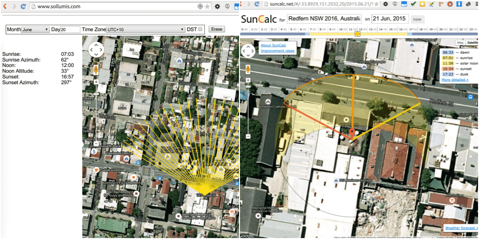Click the red circle extension icon
Viewport: 479px width, 239px height.
pyautogui.click(x=450, y=4)
